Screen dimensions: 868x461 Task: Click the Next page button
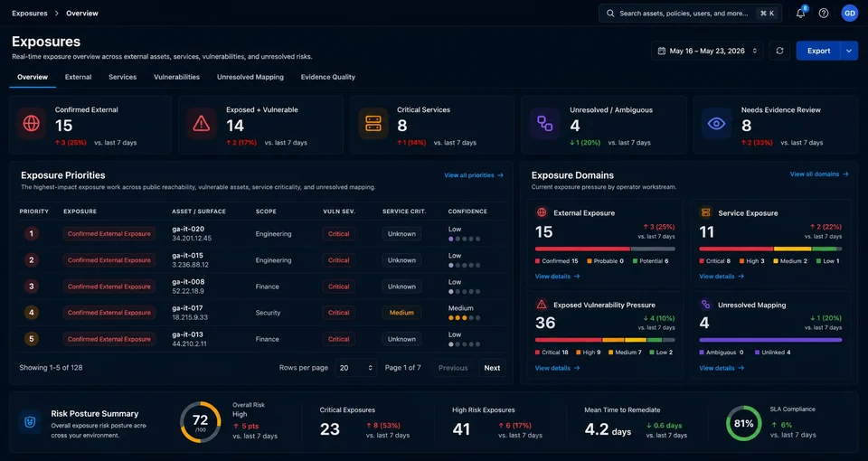[492, 368]
